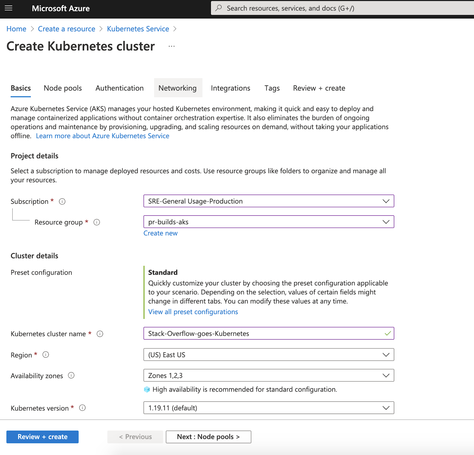Click the Project details heading
Image resolution: width=474 pixels, height=455 pixels.
(34, 156)
